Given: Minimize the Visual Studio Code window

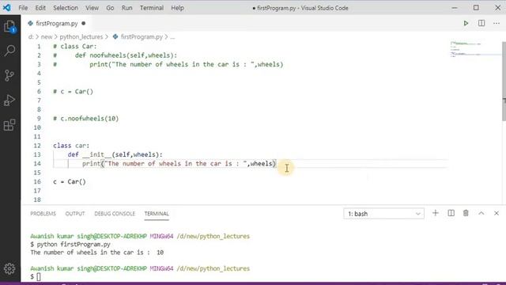Looking at the screenshot, I should [x=455, y=8].
